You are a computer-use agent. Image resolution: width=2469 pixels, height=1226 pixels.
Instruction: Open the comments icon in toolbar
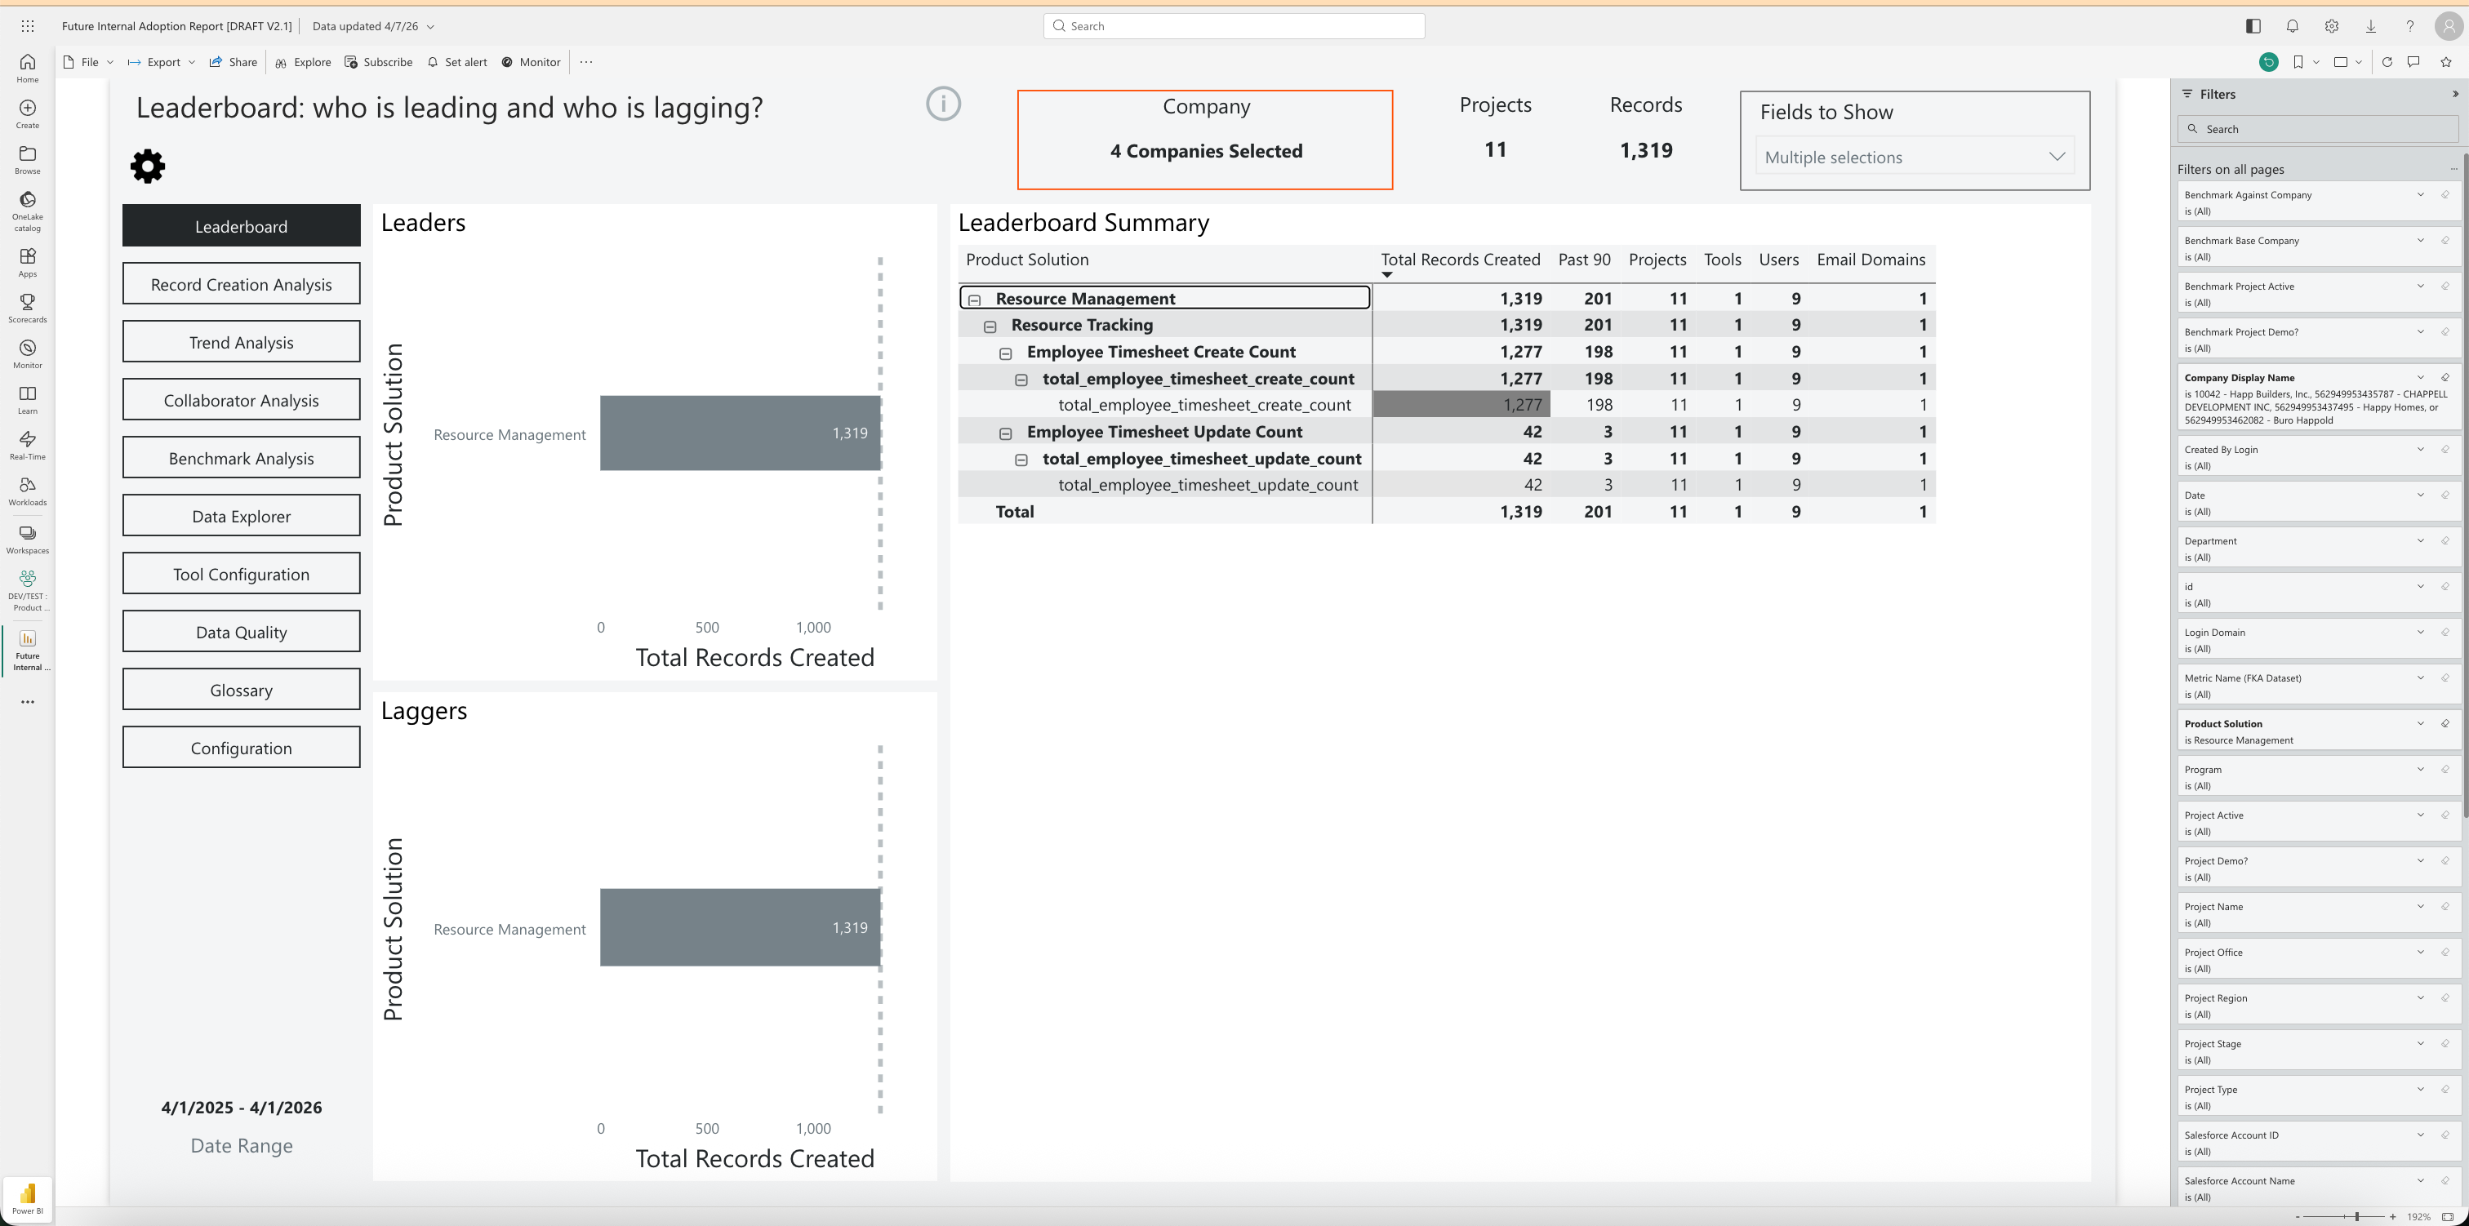2413,62
